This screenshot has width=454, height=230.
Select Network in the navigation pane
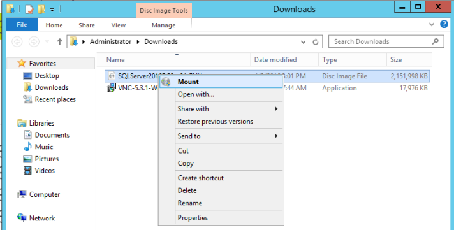click(42, 218)
